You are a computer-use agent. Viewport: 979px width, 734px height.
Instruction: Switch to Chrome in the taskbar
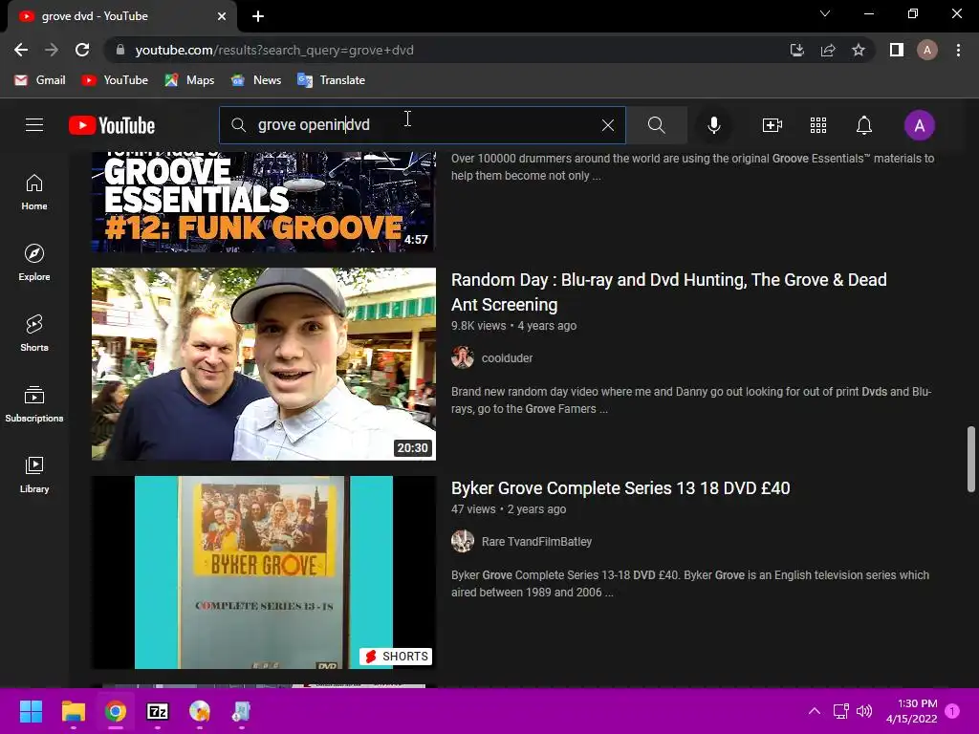click(x=116, y=711)
